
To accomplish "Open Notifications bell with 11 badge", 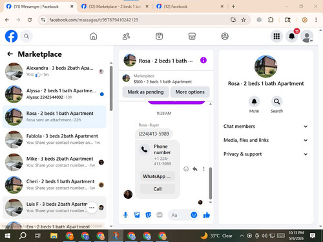I will (x=292, y=36).
